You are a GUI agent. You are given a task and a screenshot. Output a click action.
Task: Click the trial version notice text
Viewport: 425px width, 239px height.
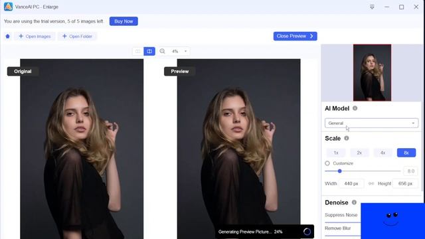pyautogui.click(x=54, y=21)
